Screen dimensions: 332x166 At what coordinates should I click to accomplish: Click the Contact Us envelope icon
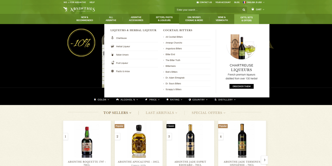click(197, 2)
